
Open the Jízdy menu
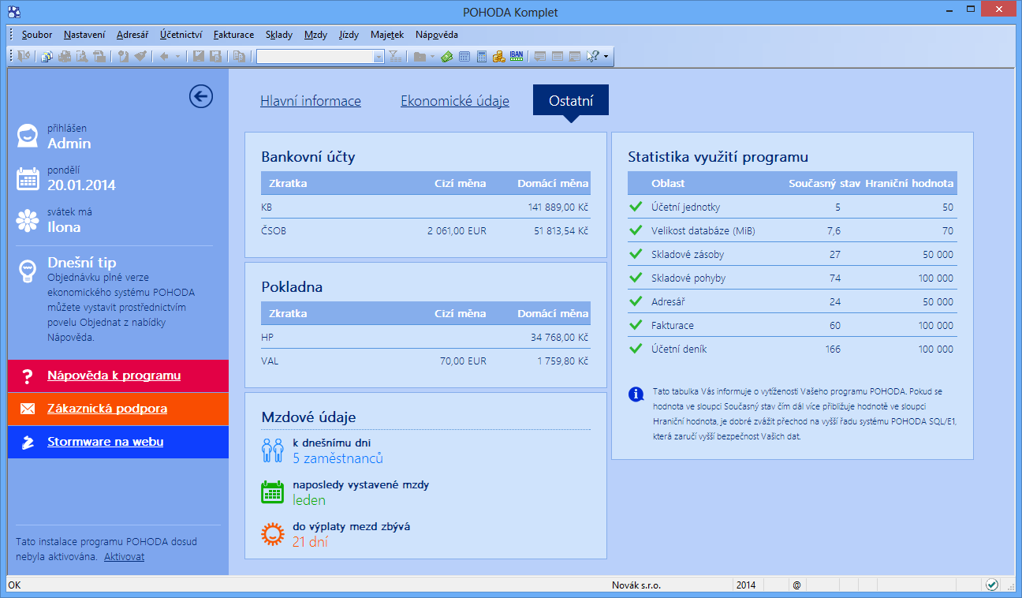349,35
